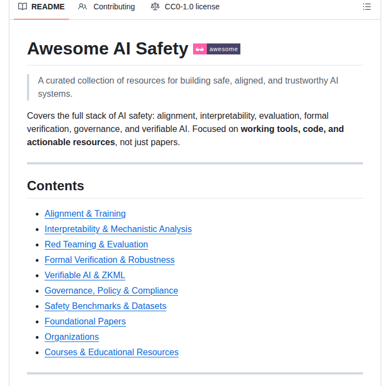
Task: Go to Governance, Policy & Compliance
Action: (112, 290)
